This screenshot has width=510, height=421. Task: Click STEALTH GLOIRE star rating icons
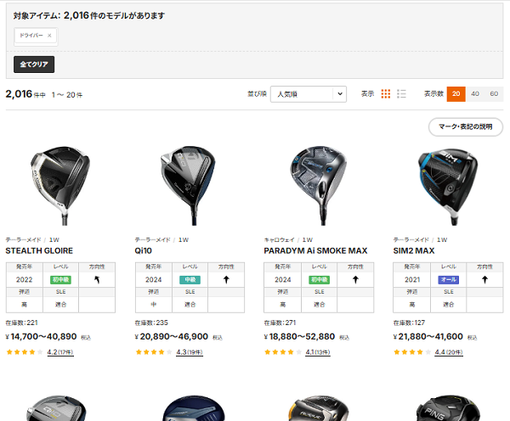coord(25,352)
